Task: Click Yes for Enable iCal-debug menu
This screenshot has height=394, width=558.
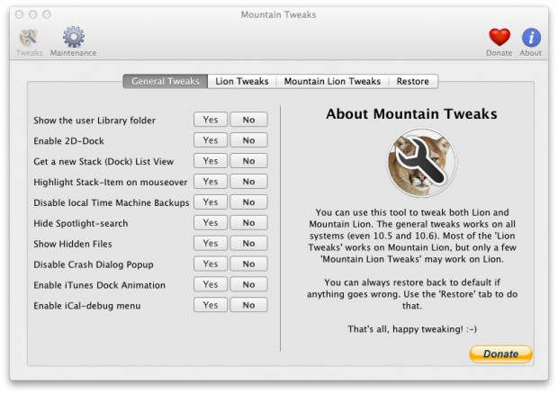Action: [211, 306]
